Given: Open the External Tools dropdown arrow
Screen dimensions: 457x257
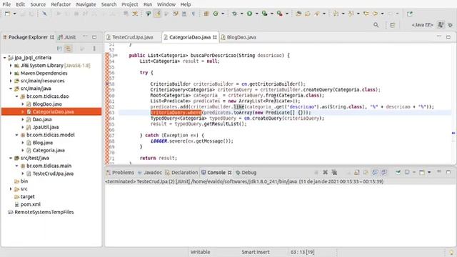Looking at the screenshot, I should click(x=287, y=14).
